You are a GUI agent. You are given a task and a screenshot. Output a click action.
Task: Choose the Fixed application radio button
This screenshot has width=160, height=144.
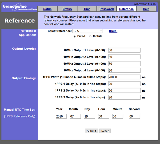[75, 36]
